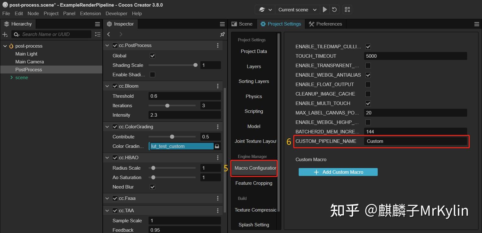This screenshot has height=233, width=482.
Task: Click the play preview button in the toolbar
Action: click(x=325, y=9)
